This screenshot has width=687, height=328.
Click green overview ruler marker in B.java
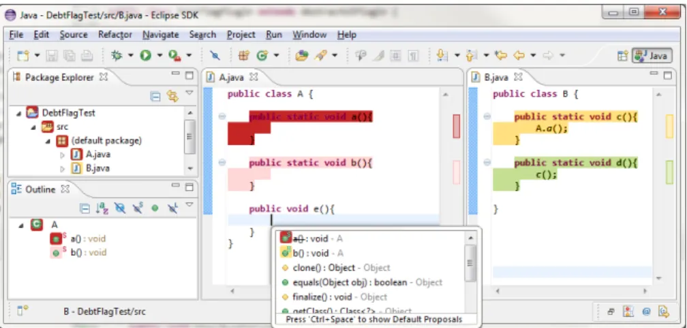669,172
